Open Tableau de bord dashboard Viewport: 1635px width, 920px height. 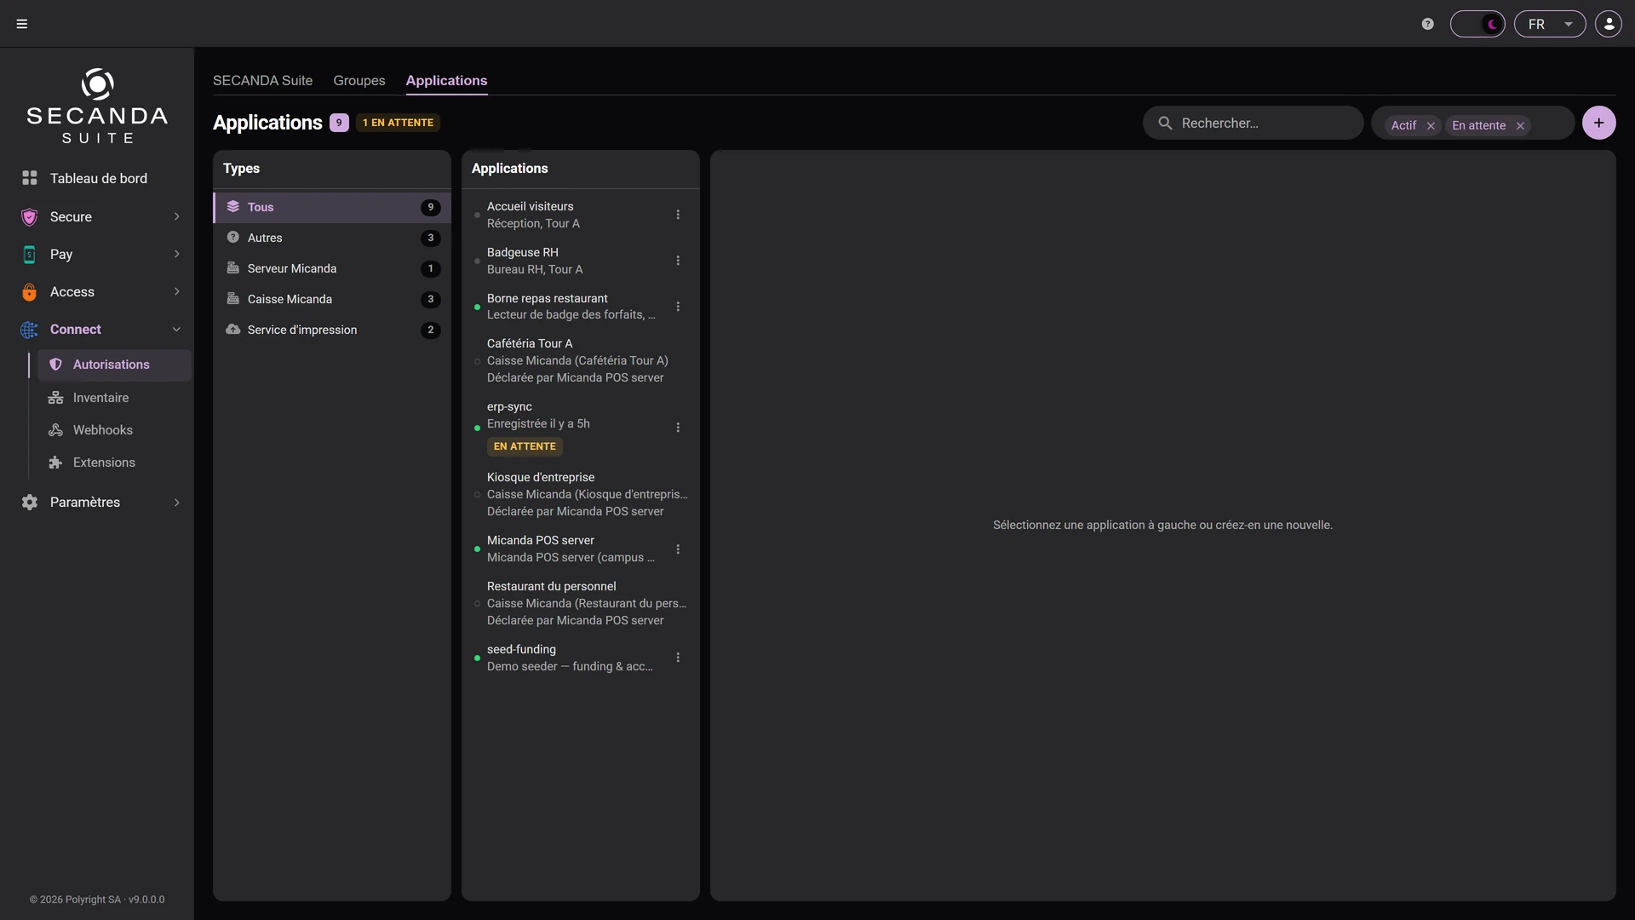pyautogui.click(x=97, y=178)
